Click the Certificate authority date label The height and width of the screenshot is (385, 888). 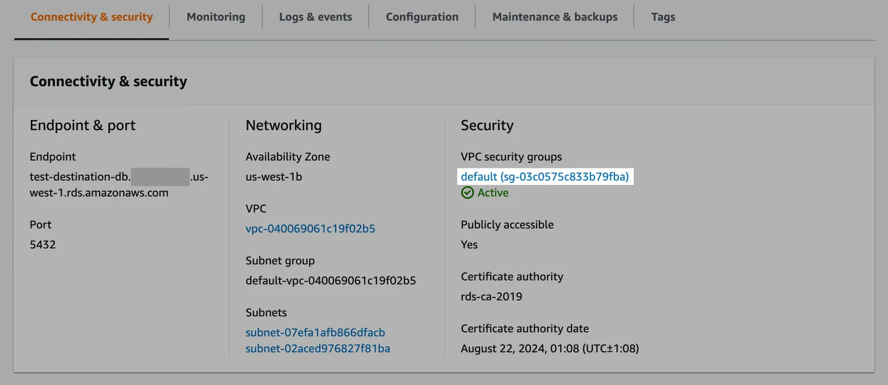pos(524,328)
